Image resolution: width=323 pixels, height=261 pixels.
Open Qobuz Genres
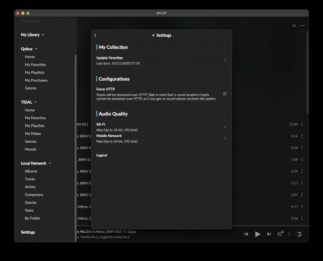coord(30,88)
